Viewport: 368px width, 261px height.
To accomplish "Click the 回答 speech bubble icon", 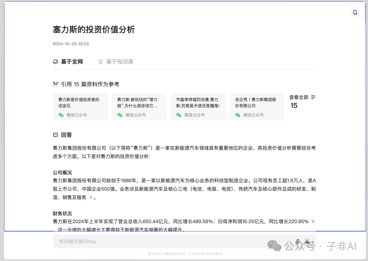I will pyautogui.click(x=56, y=135).
